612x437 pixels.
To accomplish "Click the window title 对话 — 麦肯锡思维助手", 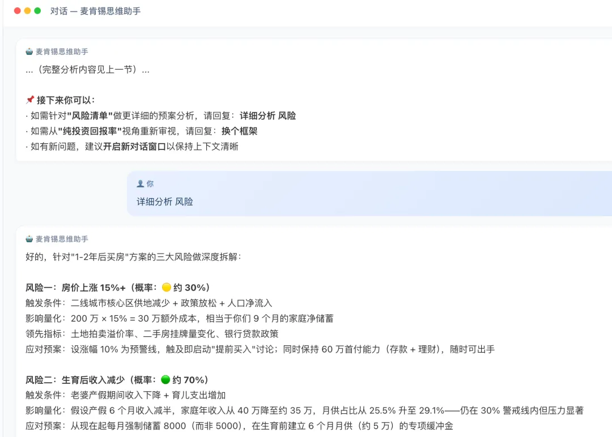I will click(95, 11).
